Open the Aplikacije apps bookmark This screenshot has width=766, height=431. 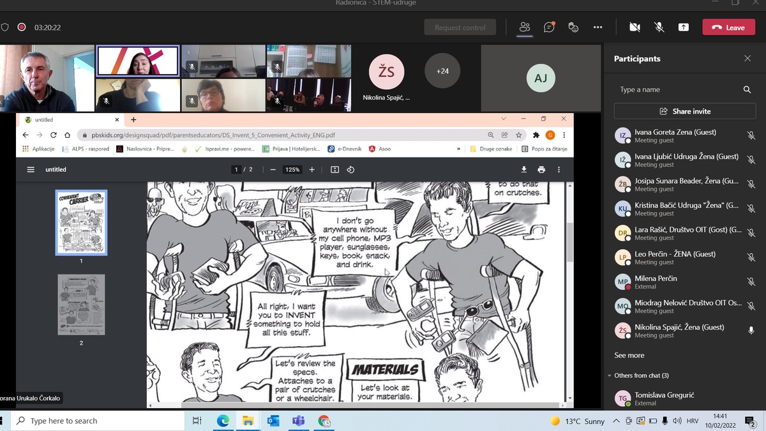[x=38, y=149]
